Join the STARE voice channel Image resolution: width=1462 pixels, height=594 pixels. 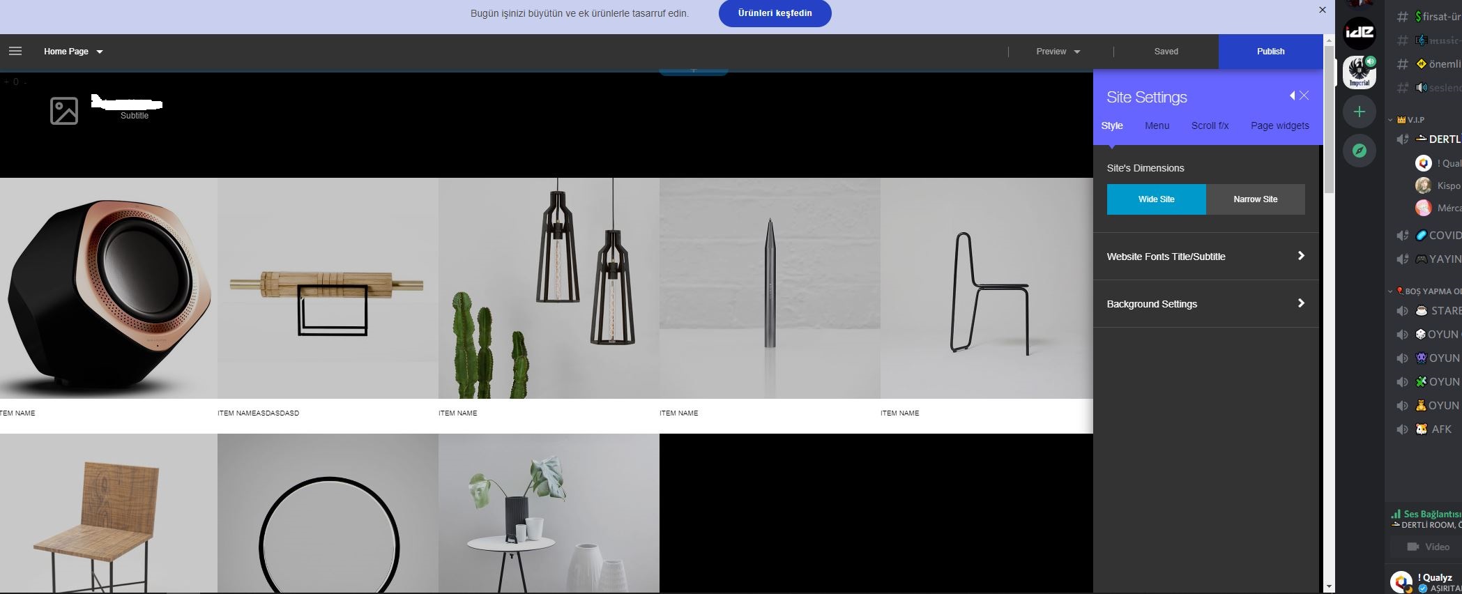[x=1429, y=311]
